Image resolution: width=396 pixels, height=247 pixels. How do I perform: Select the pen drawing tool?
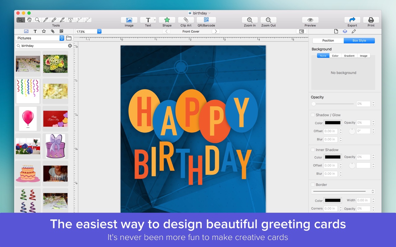click(46, 20)
